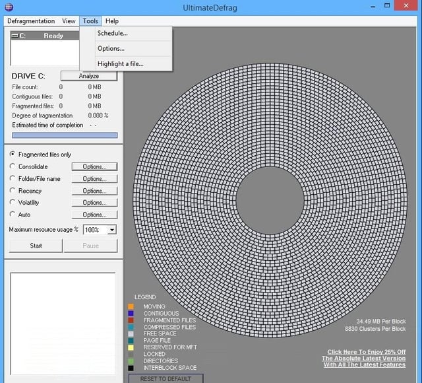
Task: Click RESET TO DEFAULT button
Action: pyautogui.click(x=166, y=378)
